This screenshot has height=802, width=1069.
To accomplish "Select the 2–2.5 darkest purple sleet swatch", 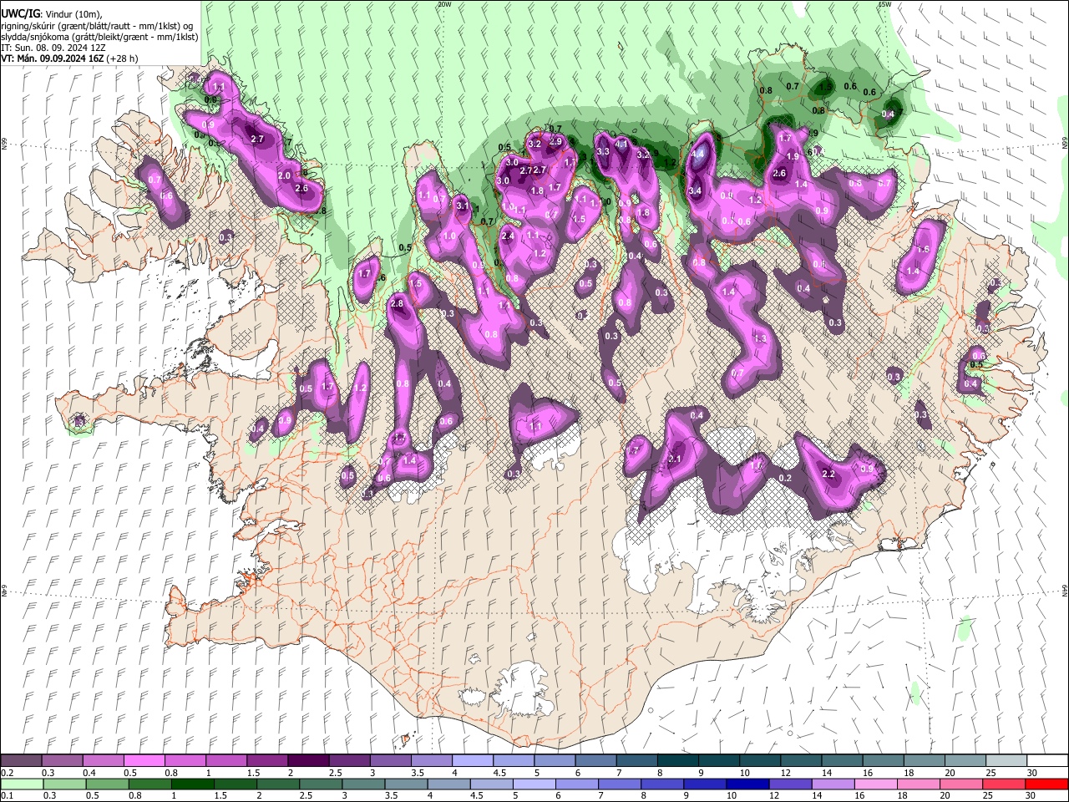I will click(x=307, y=760).
